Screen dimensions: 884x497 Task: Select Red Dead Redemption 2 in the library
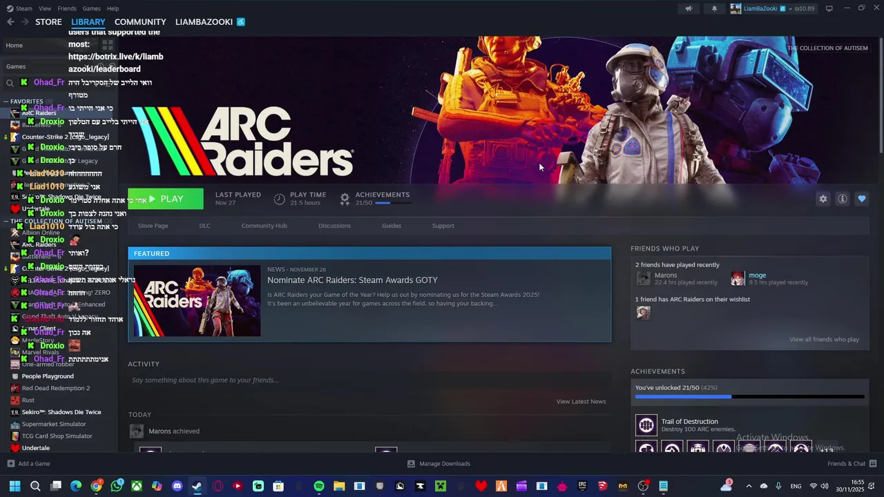[56, 388]
